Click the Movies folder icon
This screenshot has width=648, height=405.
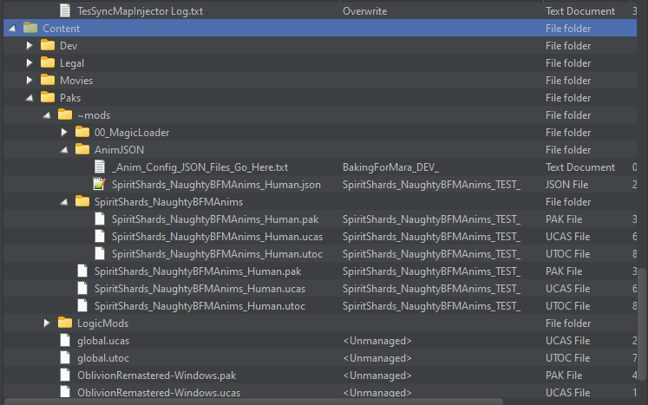48,81
